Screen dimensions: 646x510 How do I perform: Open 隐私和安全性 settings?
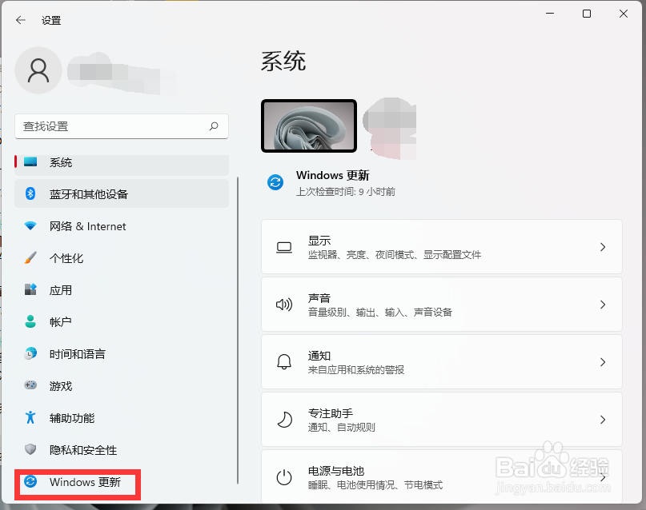click(122, 449)
